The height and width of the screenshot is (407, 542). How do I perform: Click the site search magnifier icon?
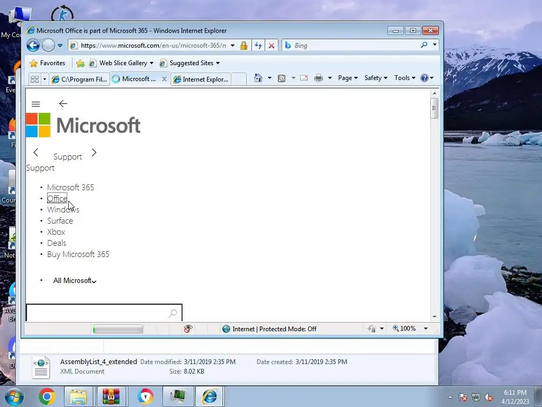tap(173, 313)
